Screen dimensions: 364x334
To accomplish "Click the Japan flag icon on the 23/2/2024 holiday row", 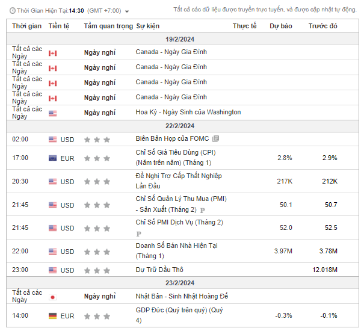I will pos(52,297).
